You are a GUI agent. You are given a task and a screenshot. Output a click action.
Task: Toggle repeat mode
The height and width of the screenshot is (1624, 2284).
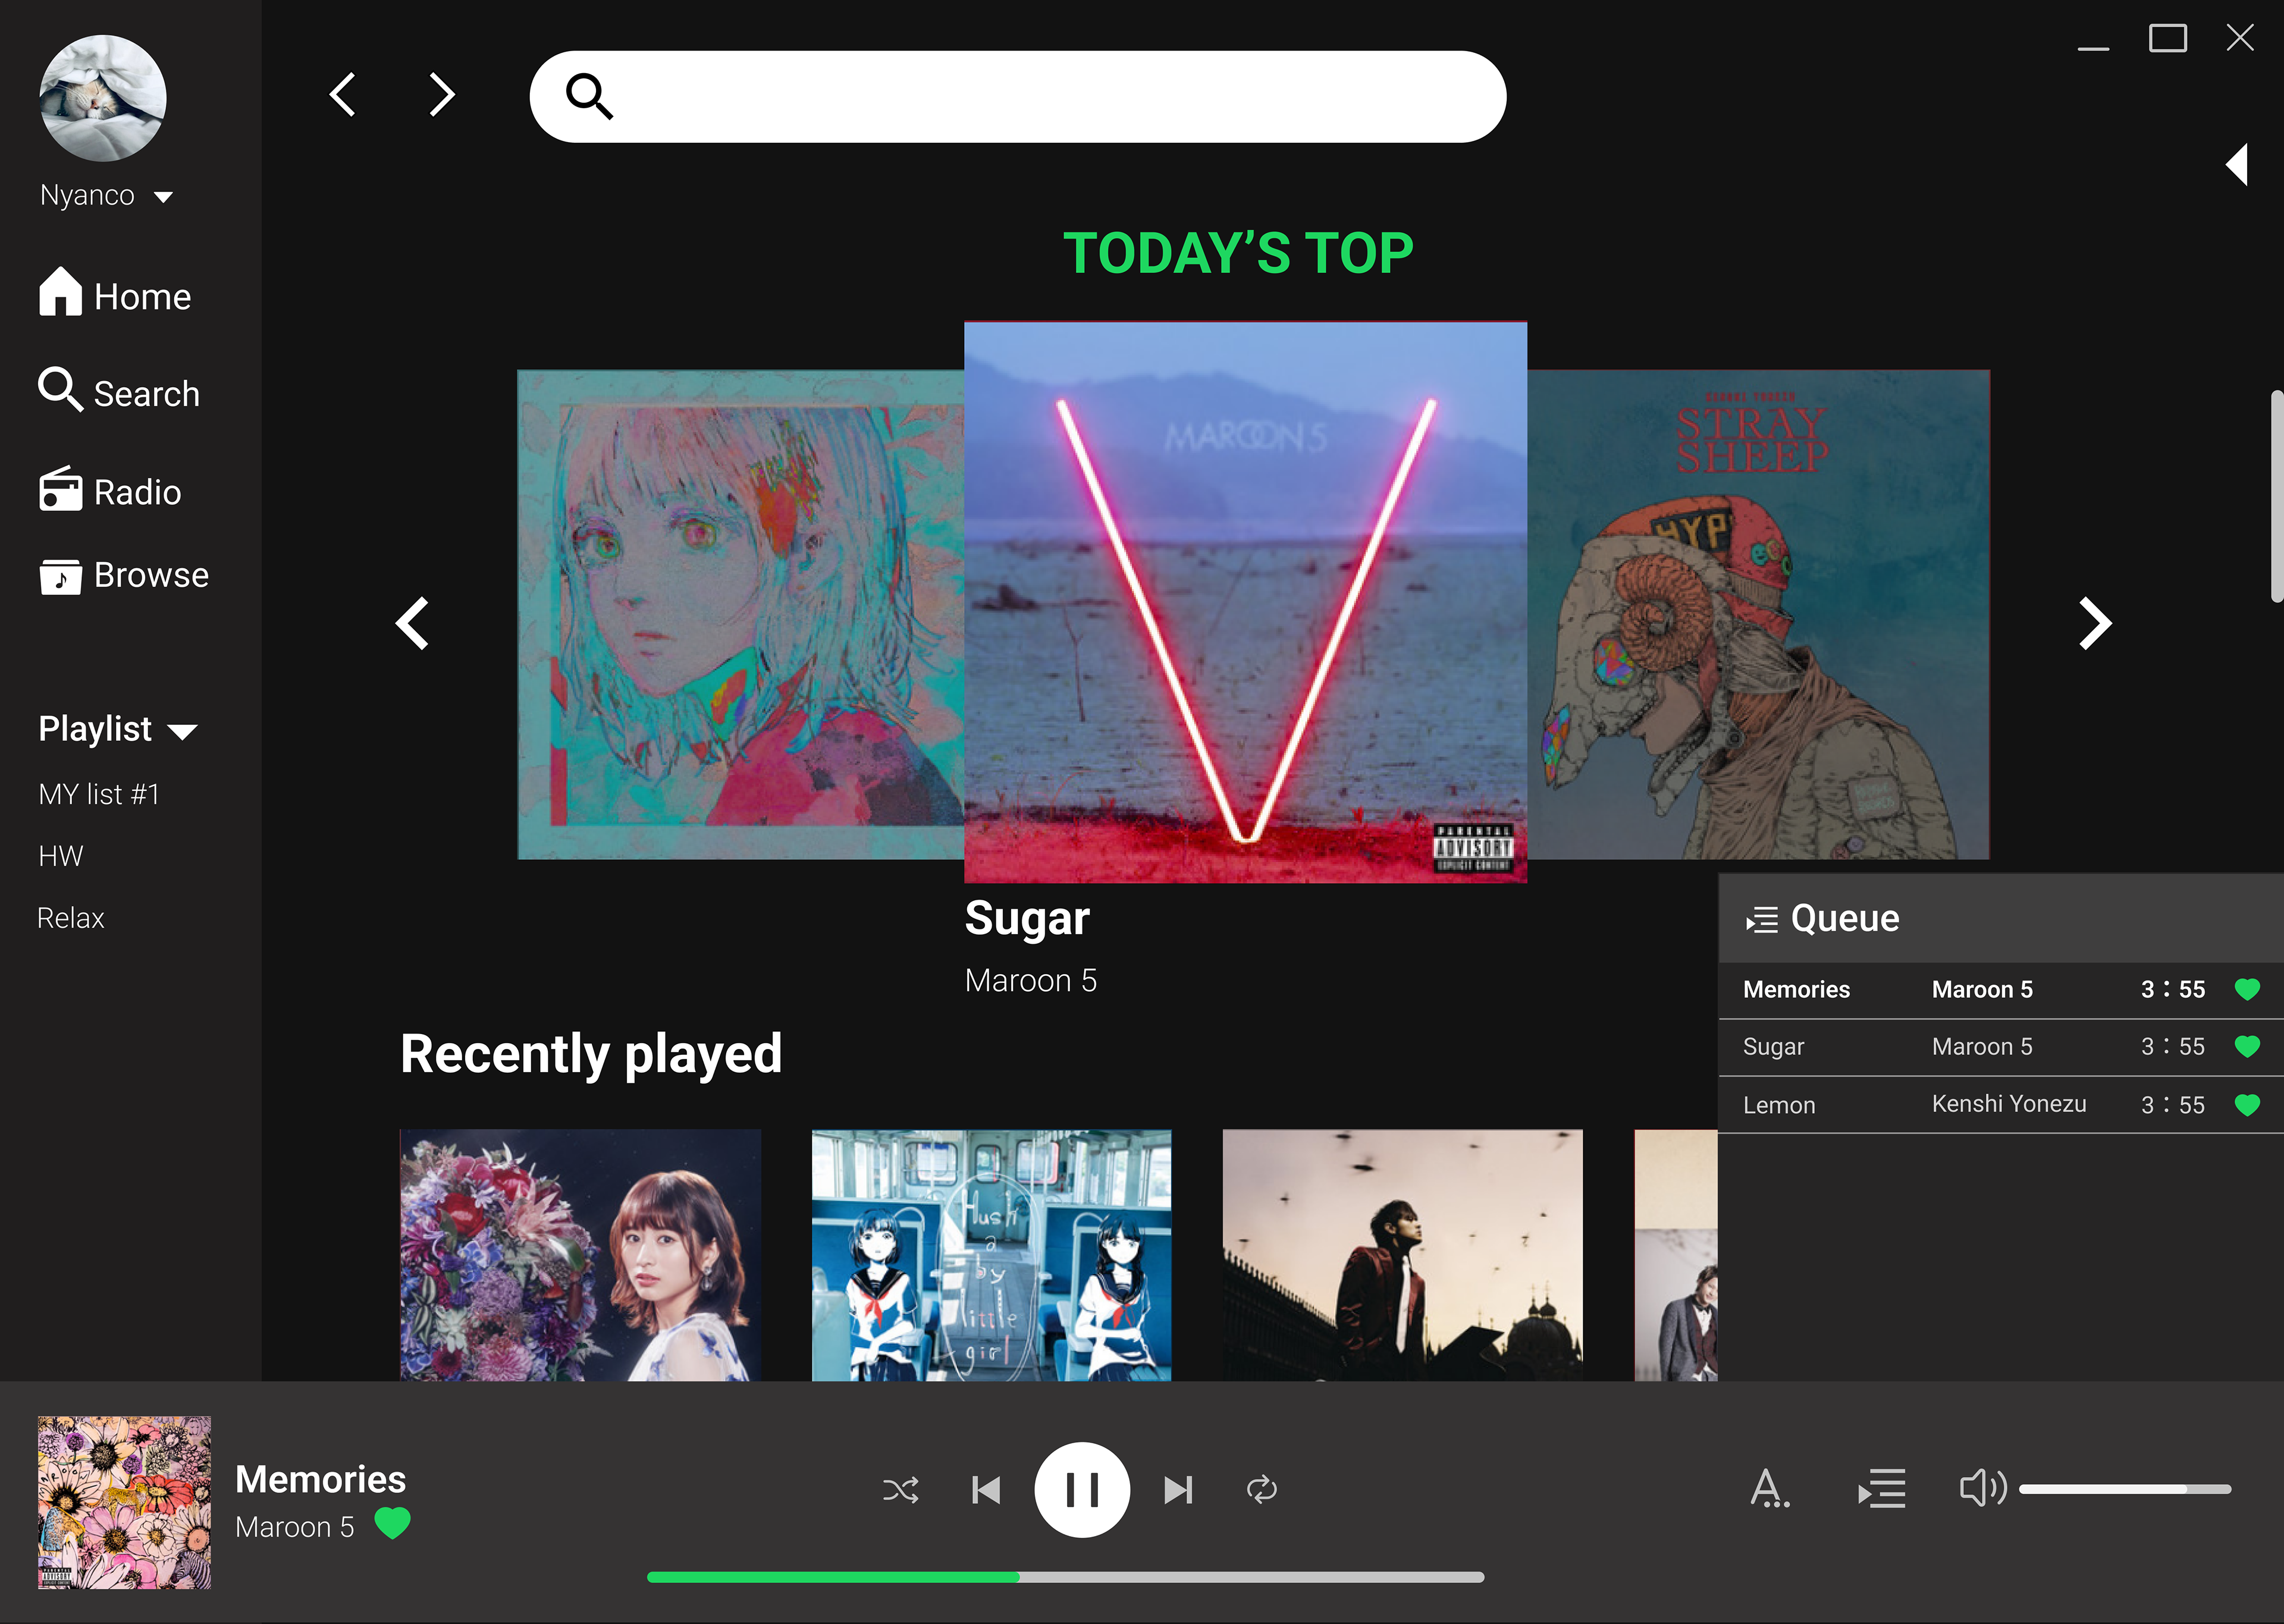(1262, 1490)
